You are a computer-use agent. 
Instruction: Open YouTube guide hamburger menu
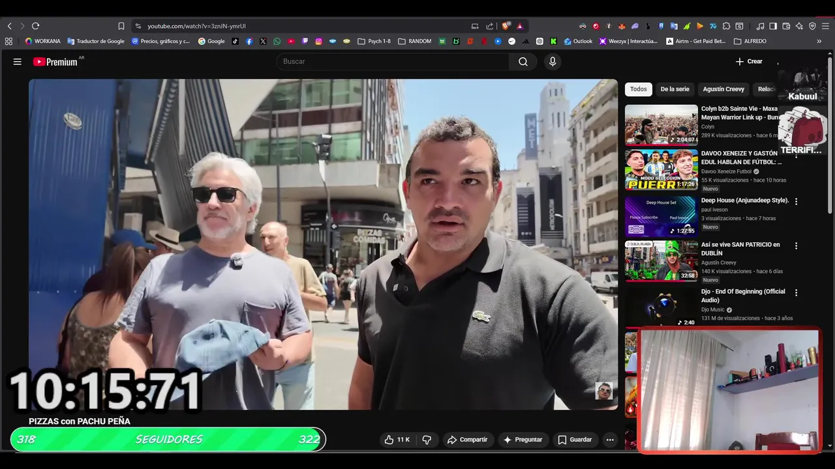click(x=18, y=61)
